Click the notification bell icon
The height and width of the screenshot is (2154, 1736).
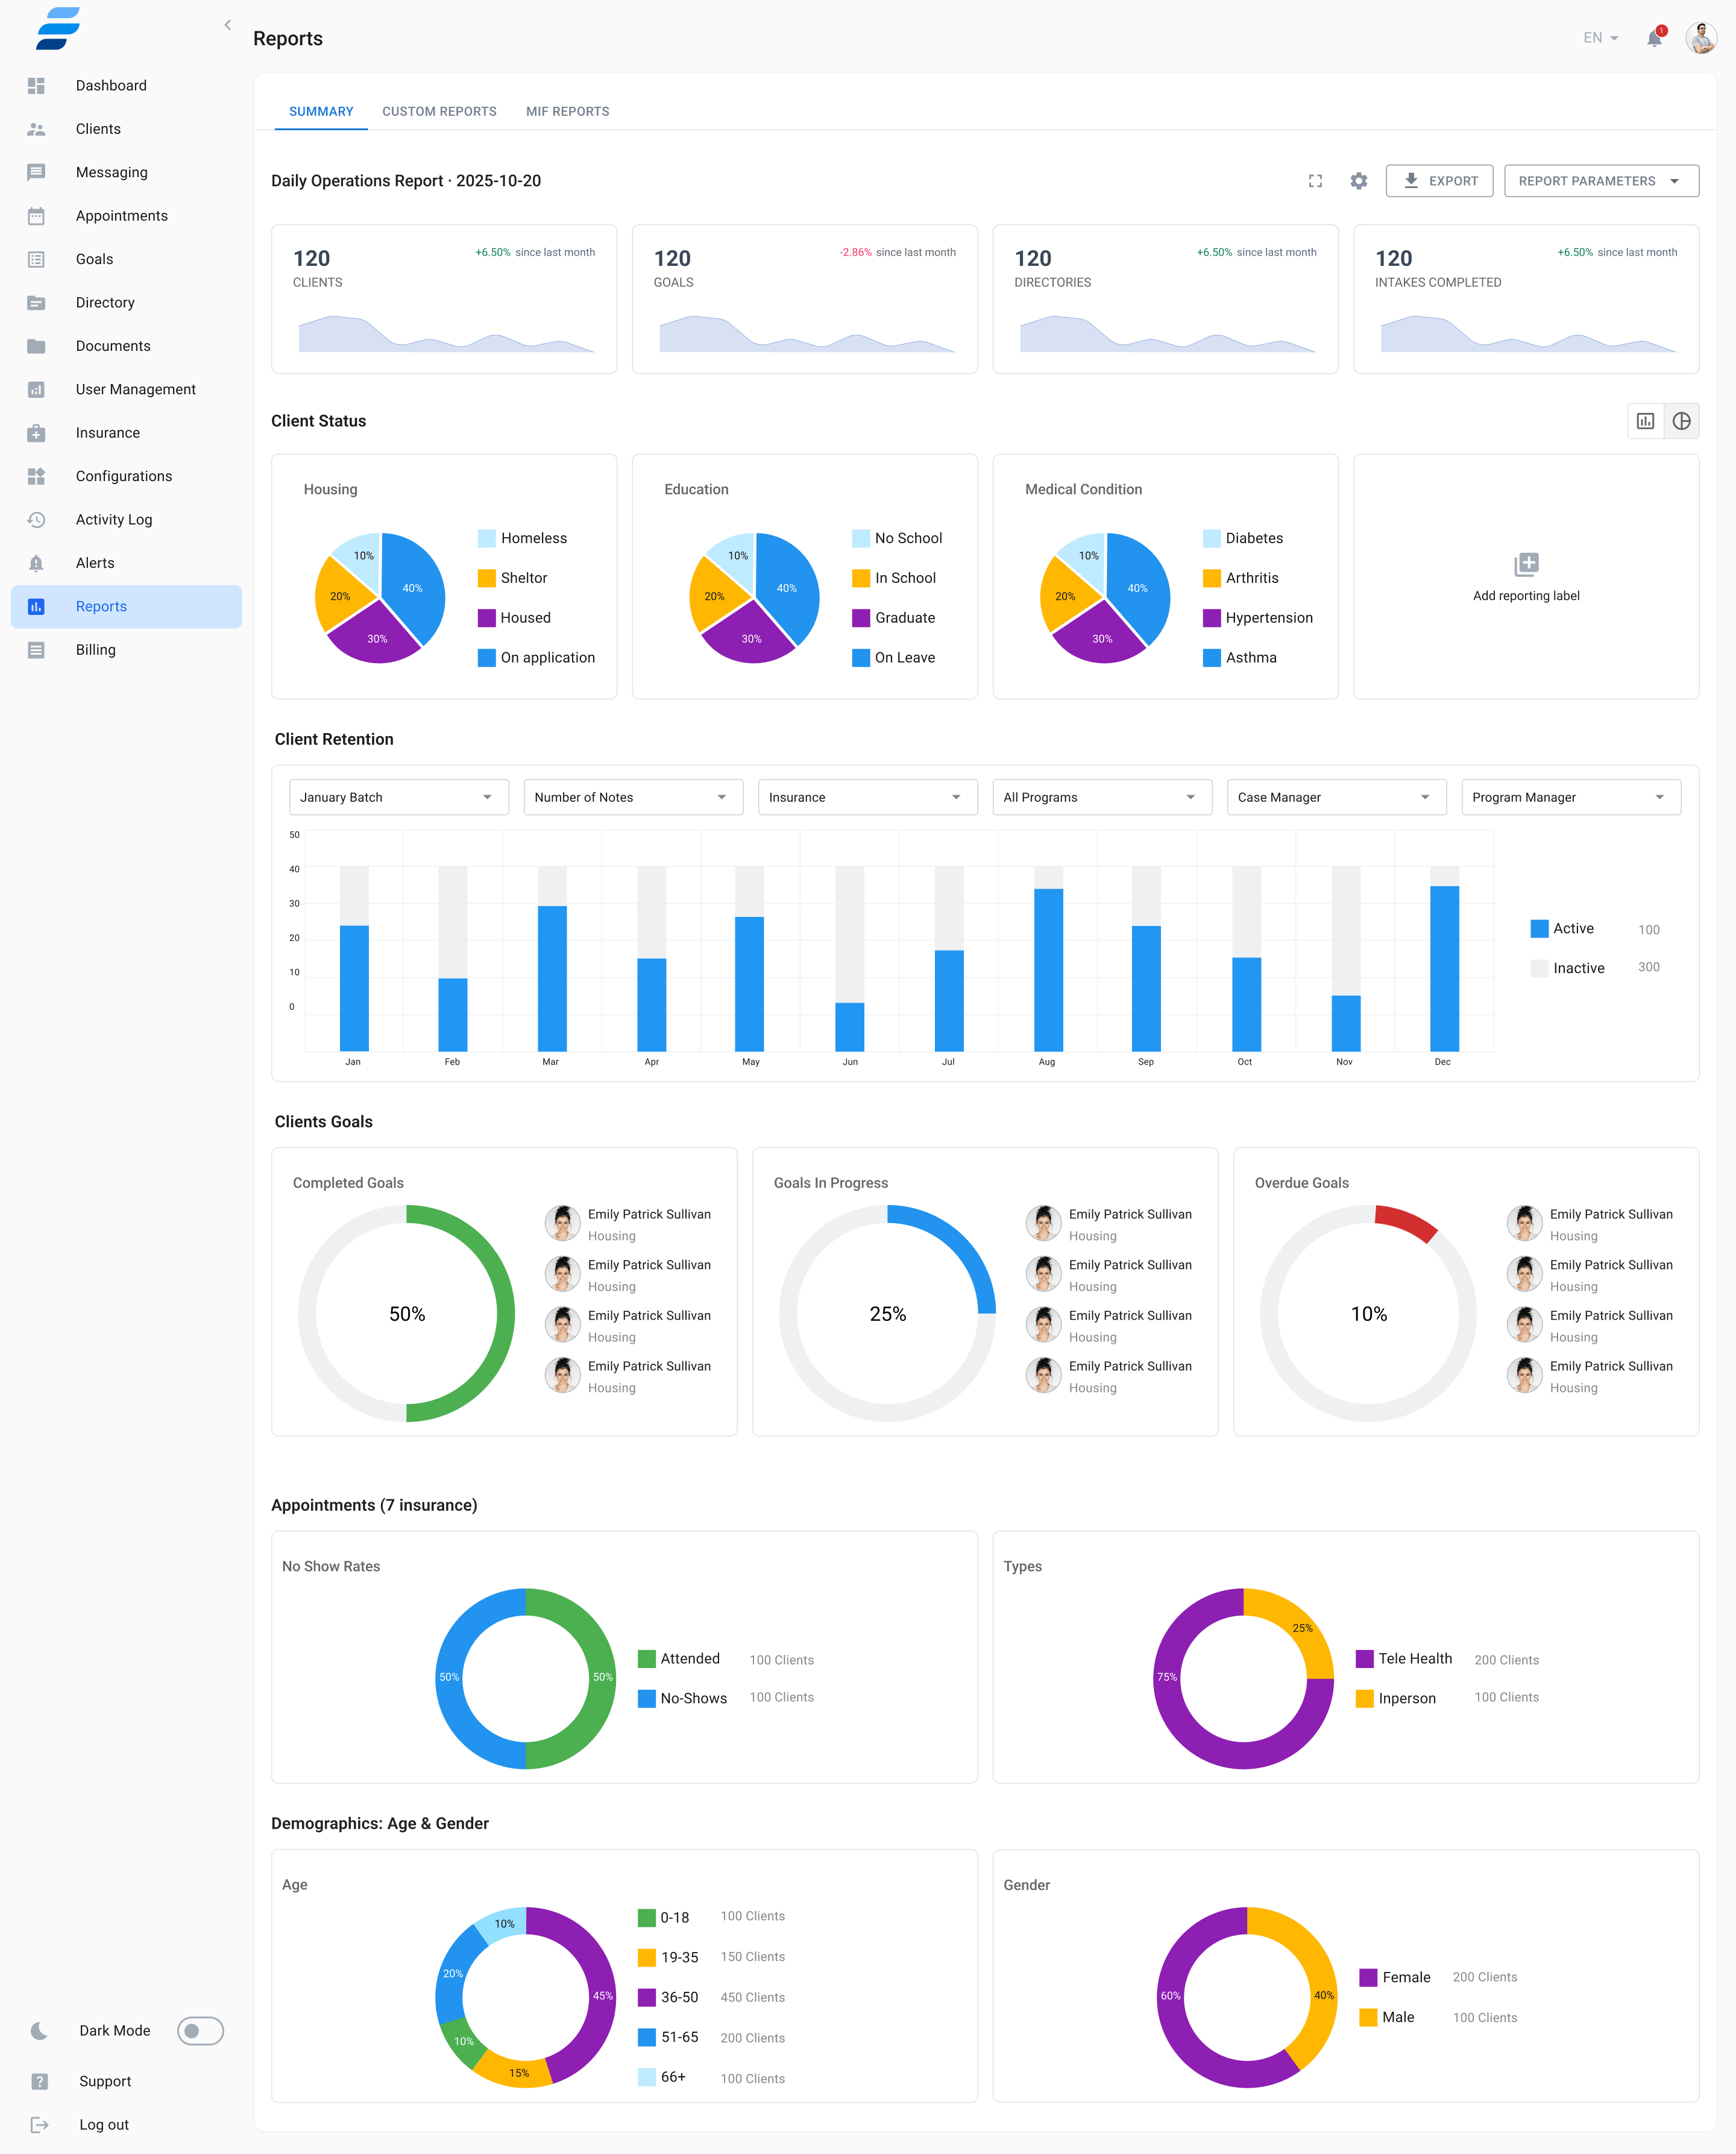(x=1654, y=37)
